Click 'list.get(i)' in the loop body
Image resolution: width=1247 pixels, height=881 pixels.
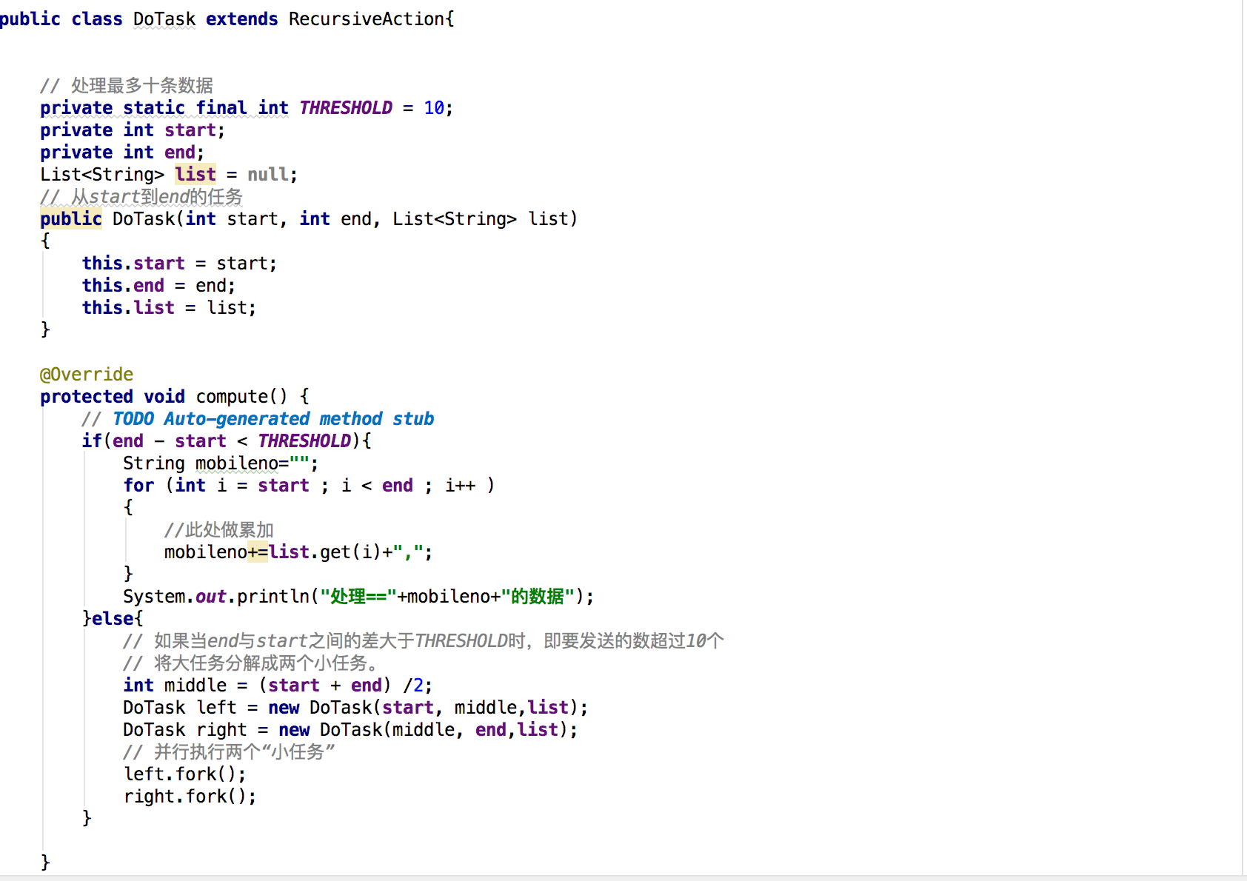coord(324,552)
